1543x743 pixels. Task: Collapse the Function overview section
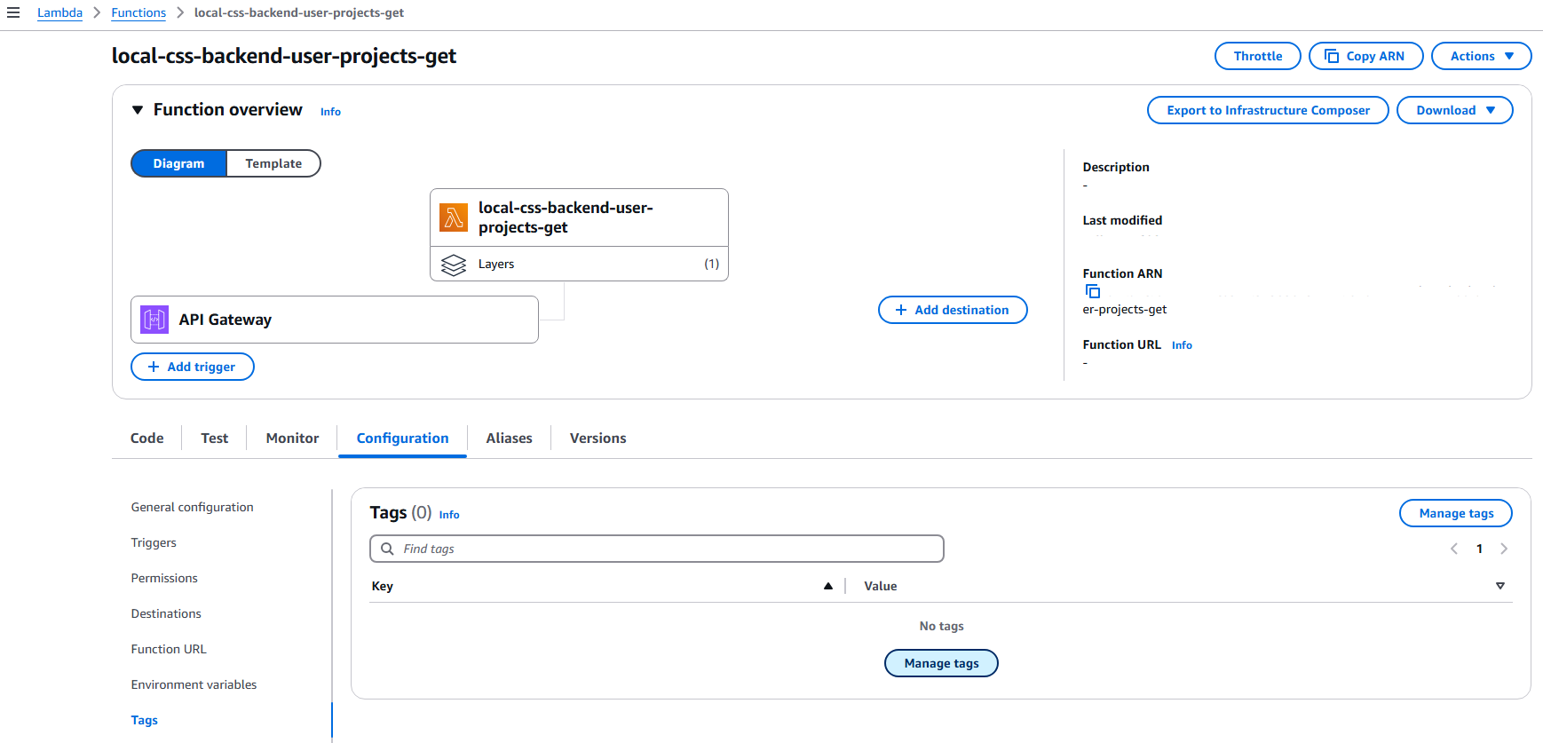[x=138, y=110]
